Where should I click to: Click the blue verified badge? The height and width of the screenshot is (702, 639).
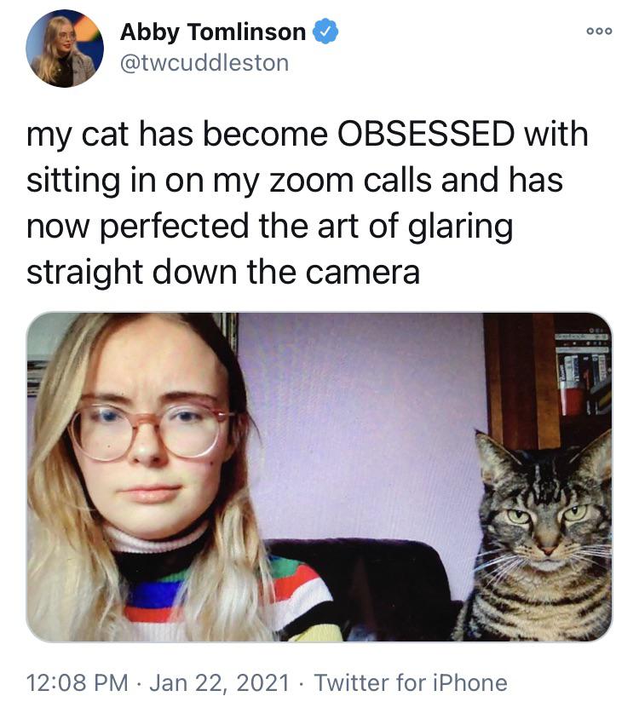(x=325, y=32)
